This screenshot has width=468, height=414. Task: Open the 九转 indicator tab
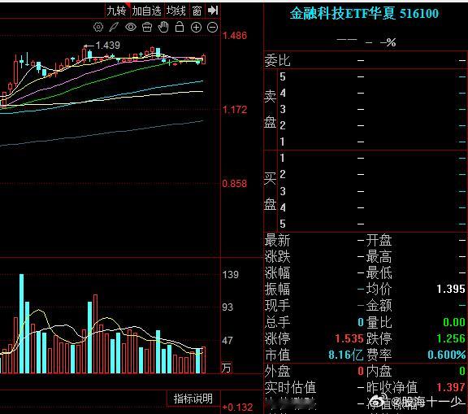pyautogui.click(x=117, y=11)
